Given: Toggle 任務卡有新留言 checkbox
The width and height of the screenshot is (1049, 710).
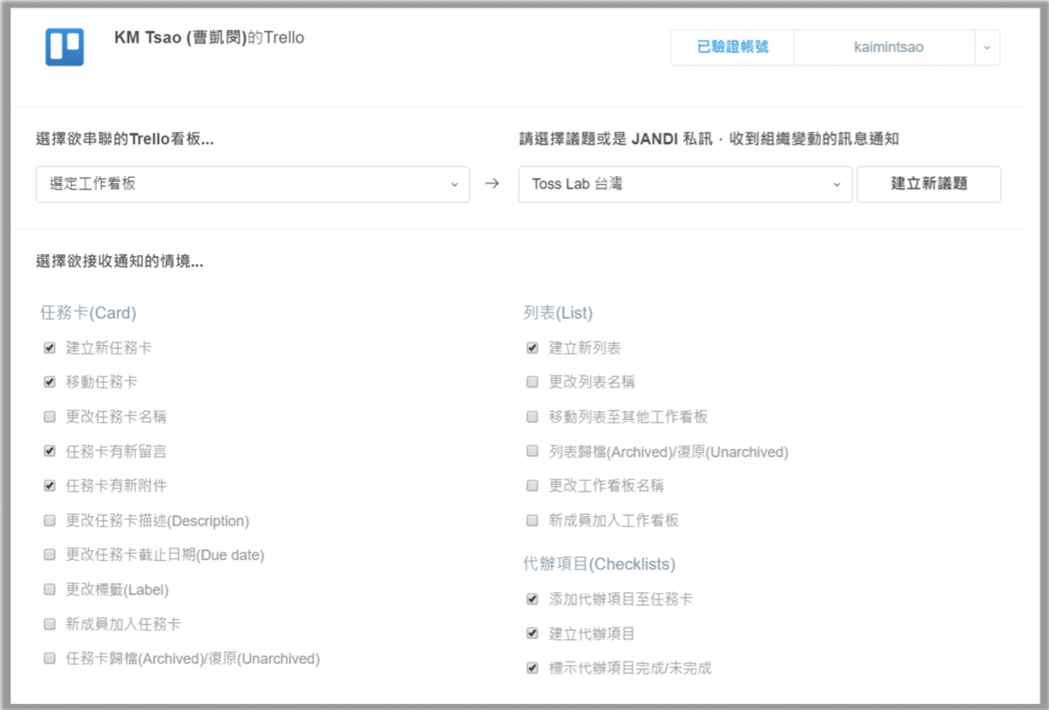Looking at the screenshot, I should (x=50, y=451).
